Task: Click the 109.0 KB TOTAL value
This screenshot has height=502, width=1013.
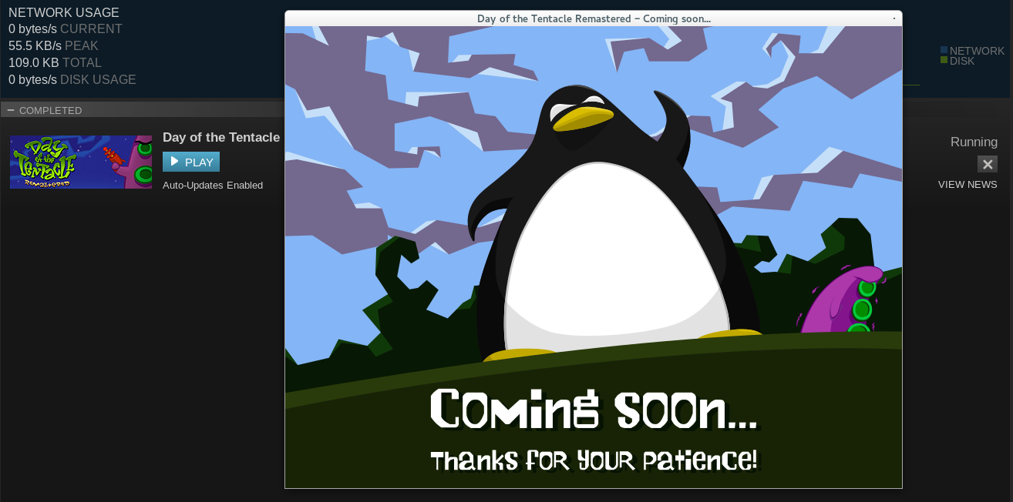Action: click(55, 63)
